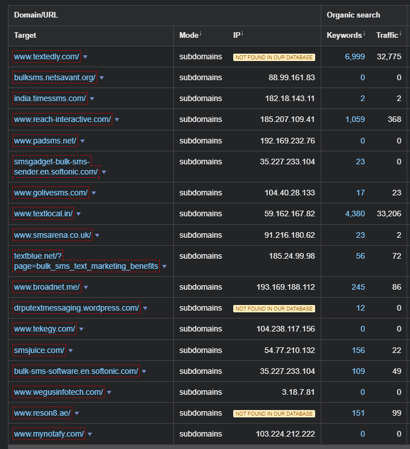Expand dropdown arrow next to bulksms.netsavant.org/
Viewport: 410px width, 449px height.
[101, 78]
